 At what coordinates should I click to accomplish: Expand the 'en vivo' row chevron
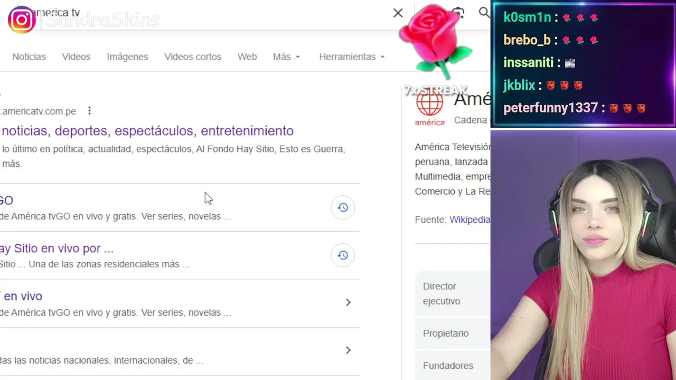coord(348,302)
